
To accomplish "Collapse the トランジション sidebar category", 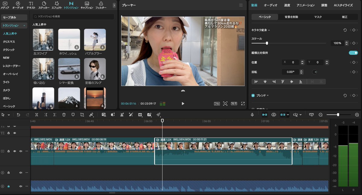I will [24, 26].
